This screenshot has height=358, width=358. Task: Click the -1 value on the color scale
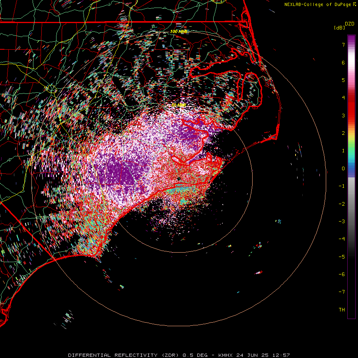(342, 186)
